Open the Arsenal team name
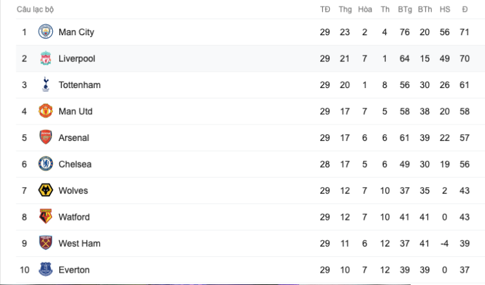 point(74,138)
